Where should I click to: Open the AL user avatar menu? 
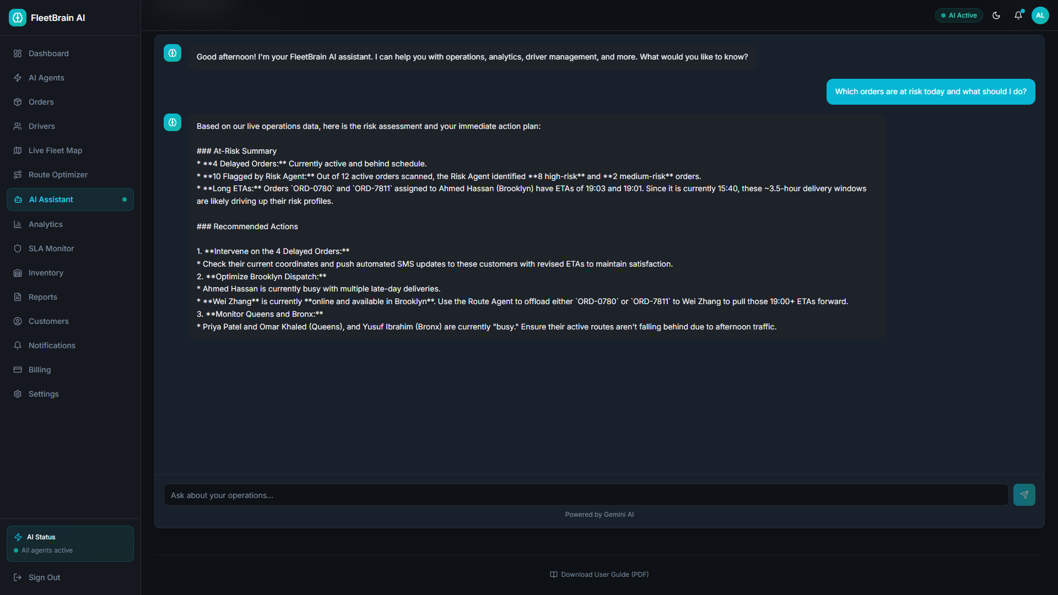pos(1040,15)
